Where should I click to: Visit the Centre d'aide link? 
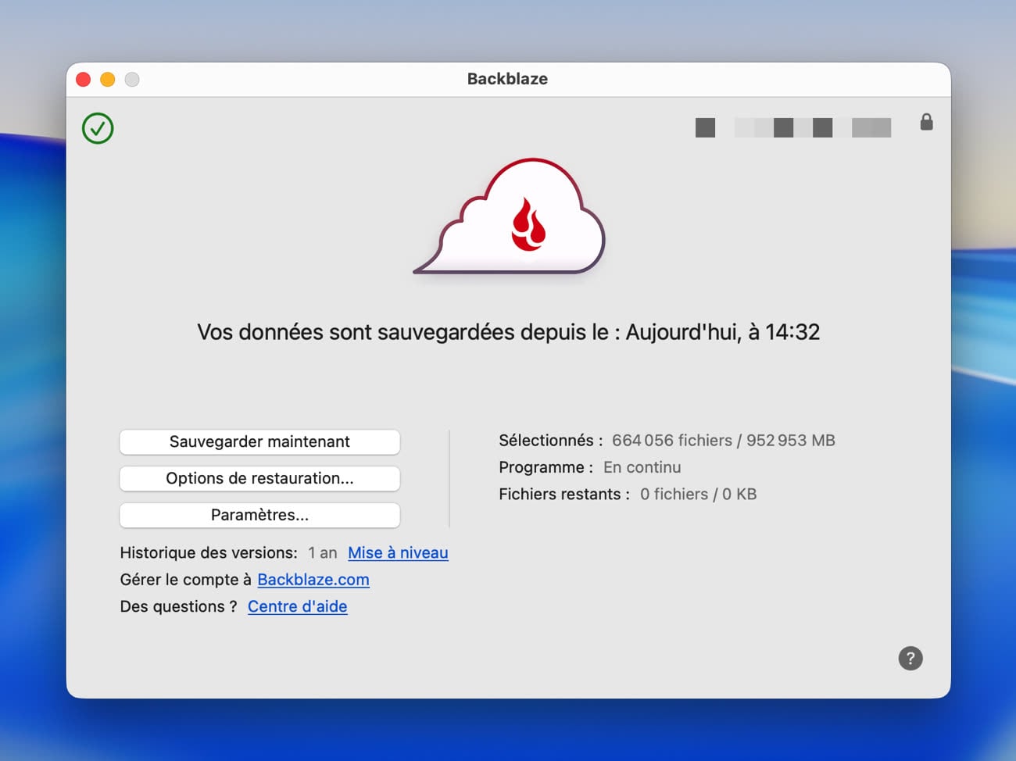(x=297, y=606)
